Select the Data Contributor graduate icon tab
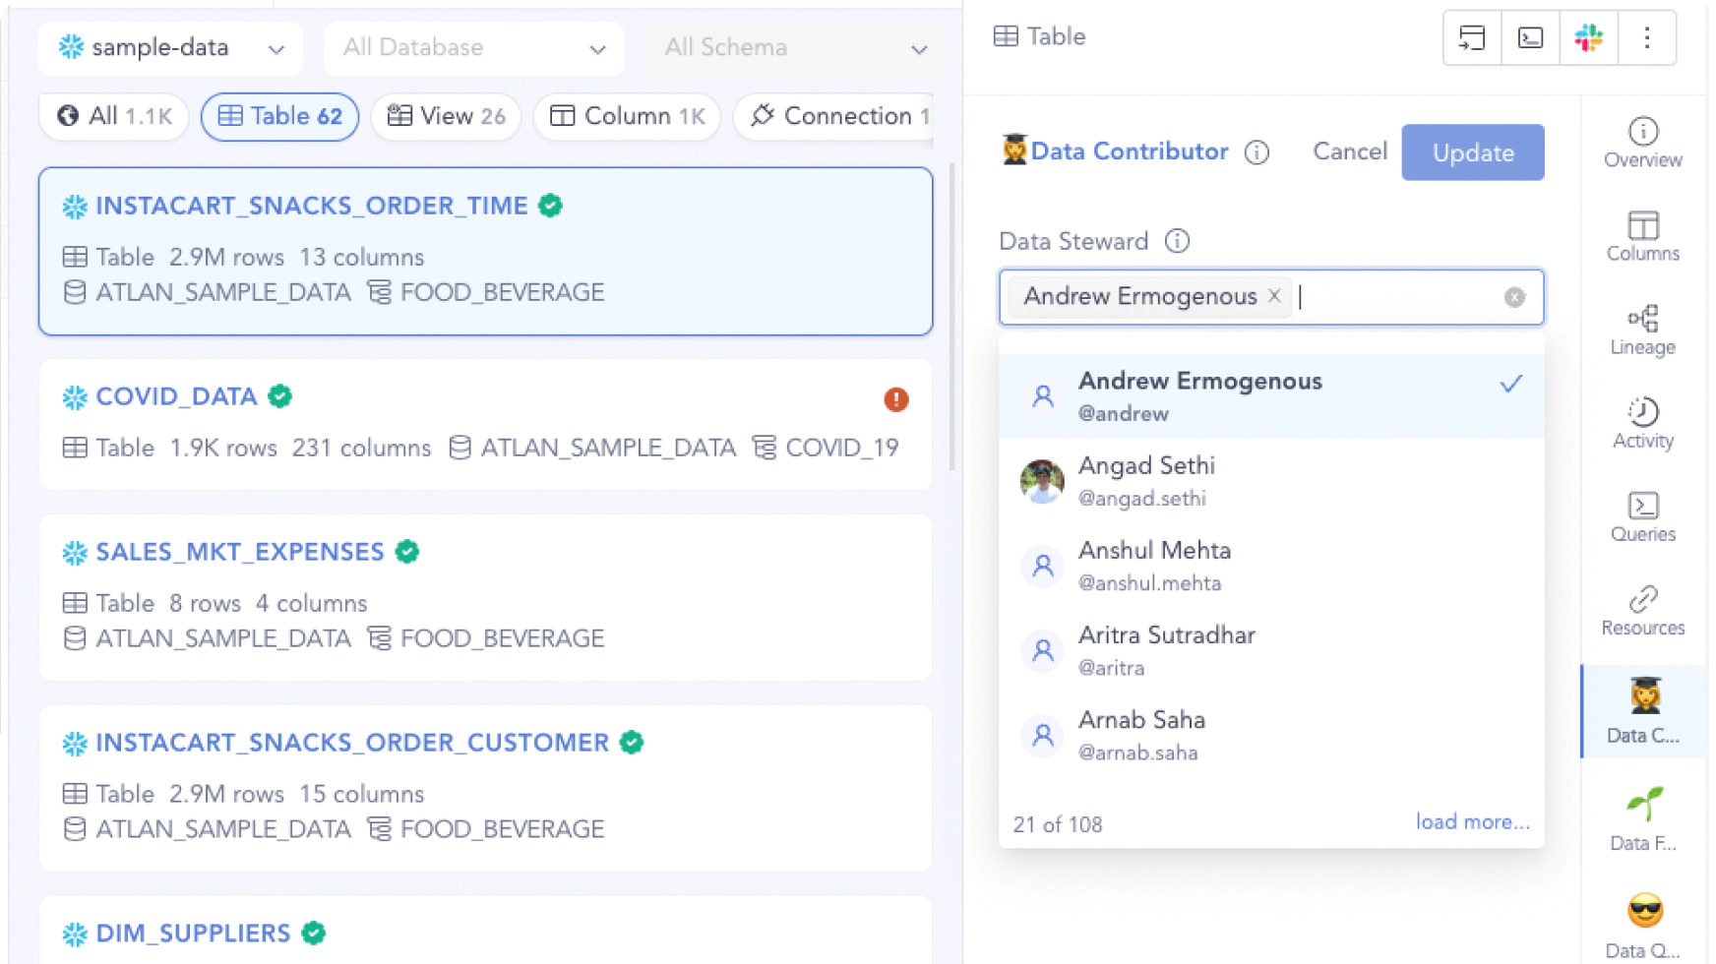 click(1643, 711)
